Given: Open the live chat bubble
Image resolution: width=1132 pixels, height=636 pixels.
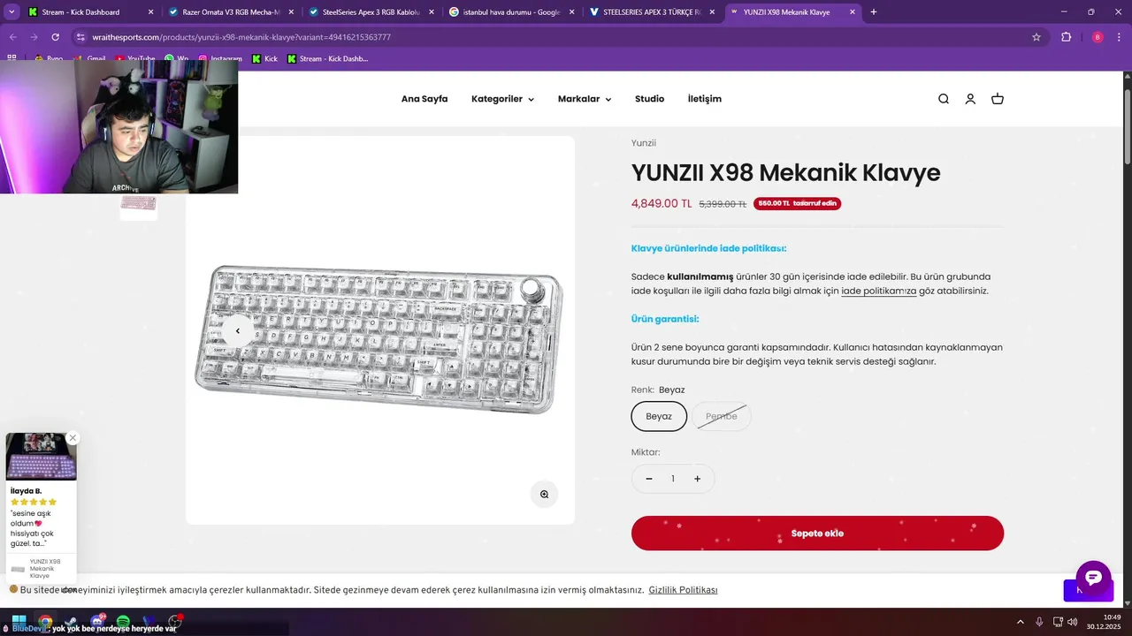Looking at the screenshot, I should pyautogui.click(x=1093, y=578).
